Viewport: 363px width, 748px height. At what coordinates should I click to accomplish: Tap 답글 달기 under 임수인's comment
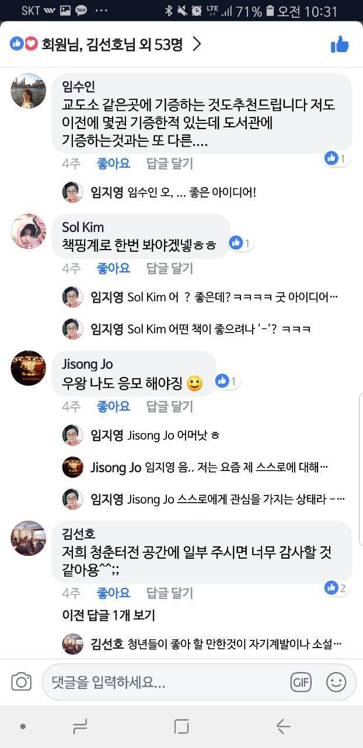(x=169, y=164)
